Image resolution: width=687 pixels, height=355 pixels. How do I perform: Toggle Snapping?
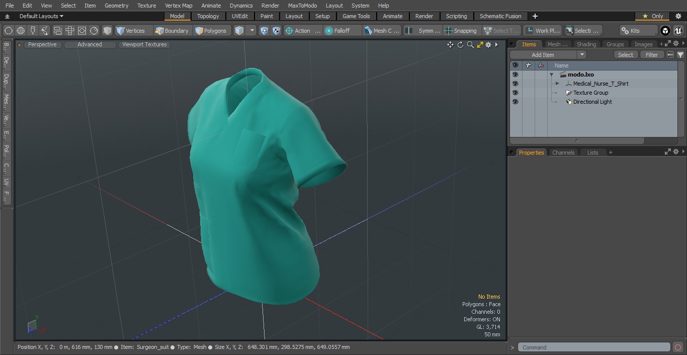tap(461, 31)
